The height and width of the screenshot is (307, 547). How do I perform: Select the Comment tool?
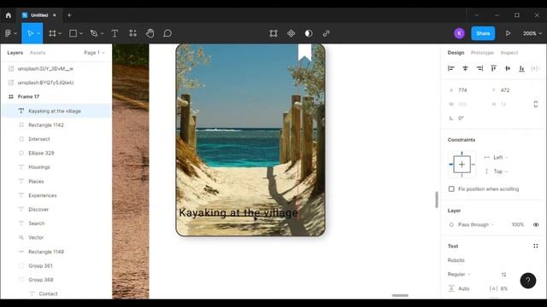tap(168, 33)
